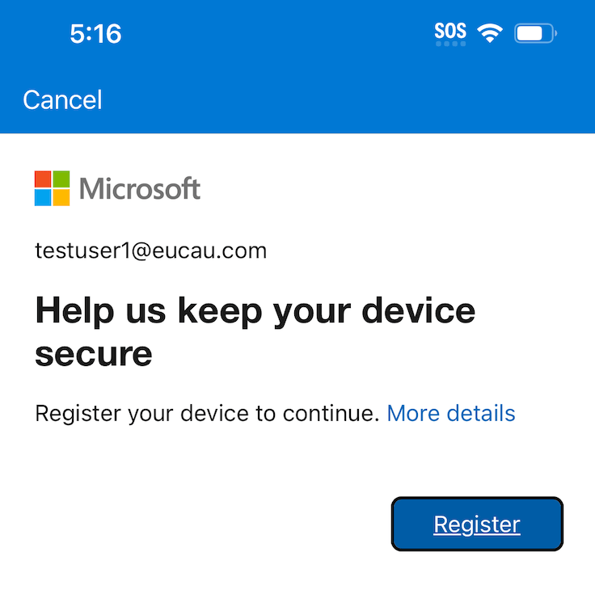Tap the green square of Microsoft logo
The width and height of the screenshot is (595, 611).
point(61,179)
